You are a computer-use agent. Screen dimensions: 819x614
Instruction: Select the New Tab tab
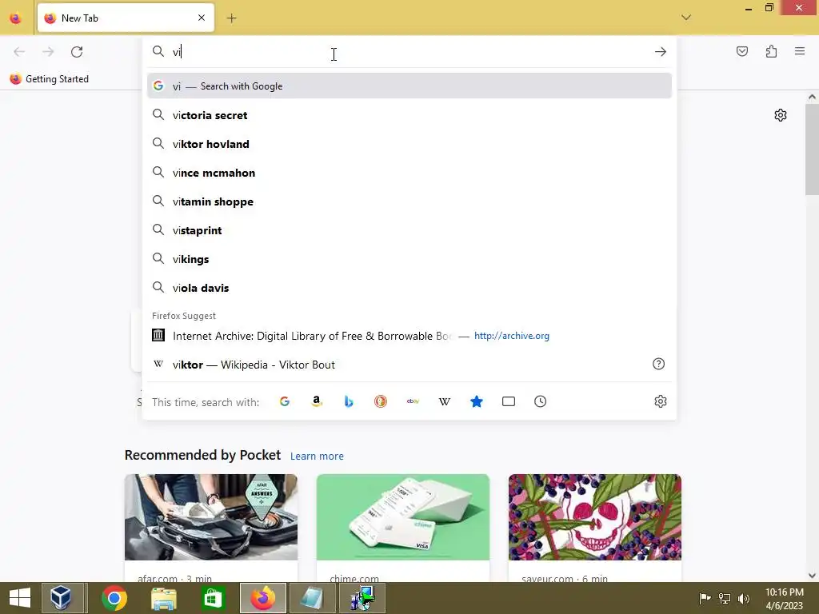126,18
